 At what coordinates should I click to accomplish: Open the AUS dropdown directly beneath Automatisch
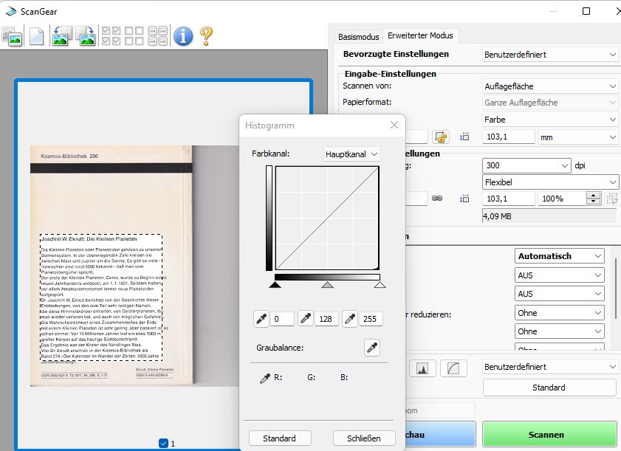point(560,275)
